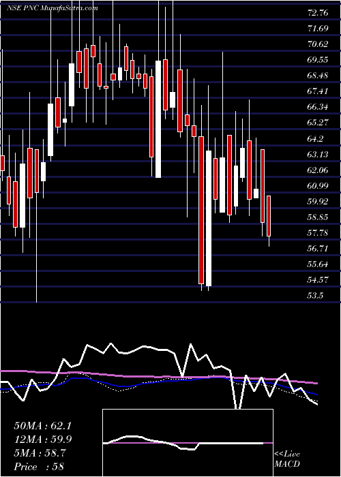The height and width of the screenshot is (477, 341).
Task: Select the 12MA : 59.9 readout
Action: (42, 440)
